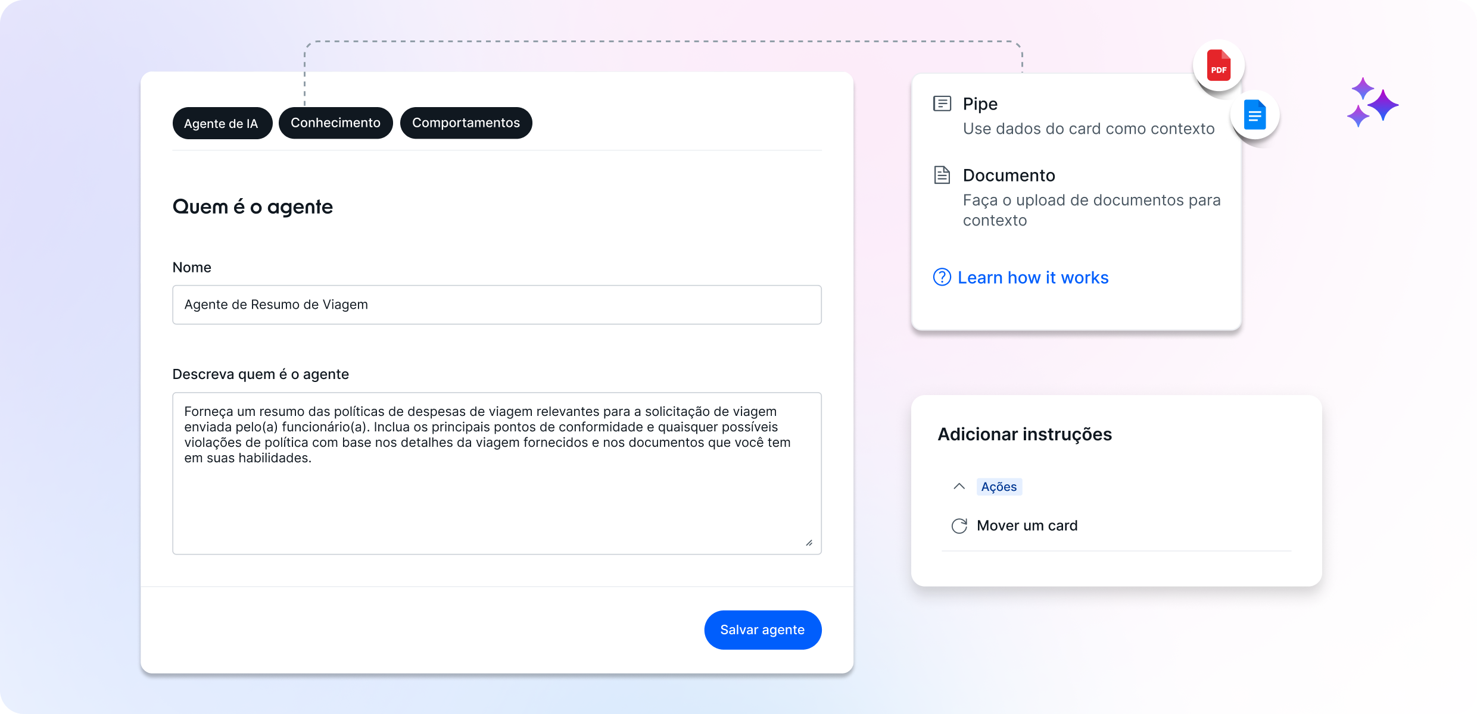Select the Mover um card action
The width and height of the screenshot is (1477, 714).
coord(1027,526)
